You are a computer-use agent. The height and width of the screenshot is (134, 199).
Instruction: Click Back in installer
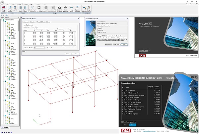click(x=124, y=125)
